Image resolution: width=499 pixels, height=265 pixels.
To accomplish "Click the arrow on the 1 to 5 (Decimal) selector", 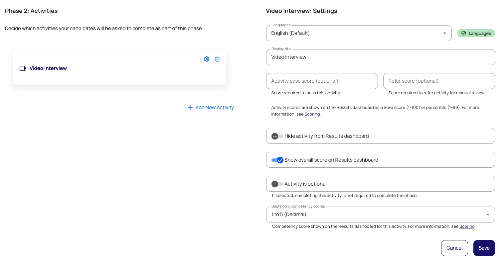I will pyautogui.click(x=488, y=215).
